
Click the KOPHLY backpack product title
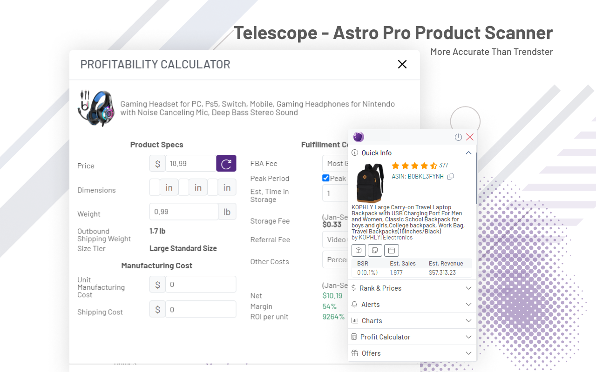point(408,219)
